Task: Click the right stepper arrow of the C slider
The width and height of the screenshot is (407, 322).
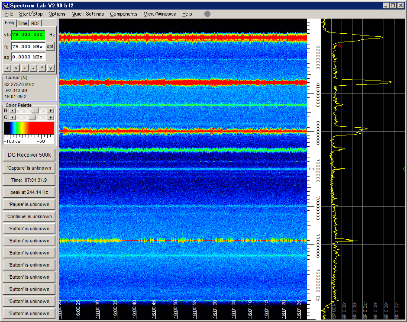Action: pos(51,117)
